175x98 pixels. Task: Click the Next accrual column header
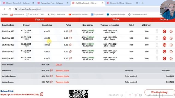(x=88, y=25)
